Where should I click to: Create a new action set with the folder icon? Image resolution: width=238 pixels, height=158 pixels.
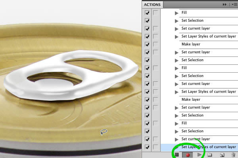click(210, 155)
